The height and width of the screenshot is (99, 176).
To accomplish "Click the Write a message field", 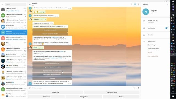I will (82, 88).
